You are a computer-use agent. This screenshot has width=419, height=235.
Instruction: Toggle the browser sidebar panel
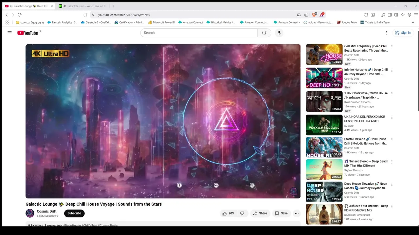coord(390,15)
